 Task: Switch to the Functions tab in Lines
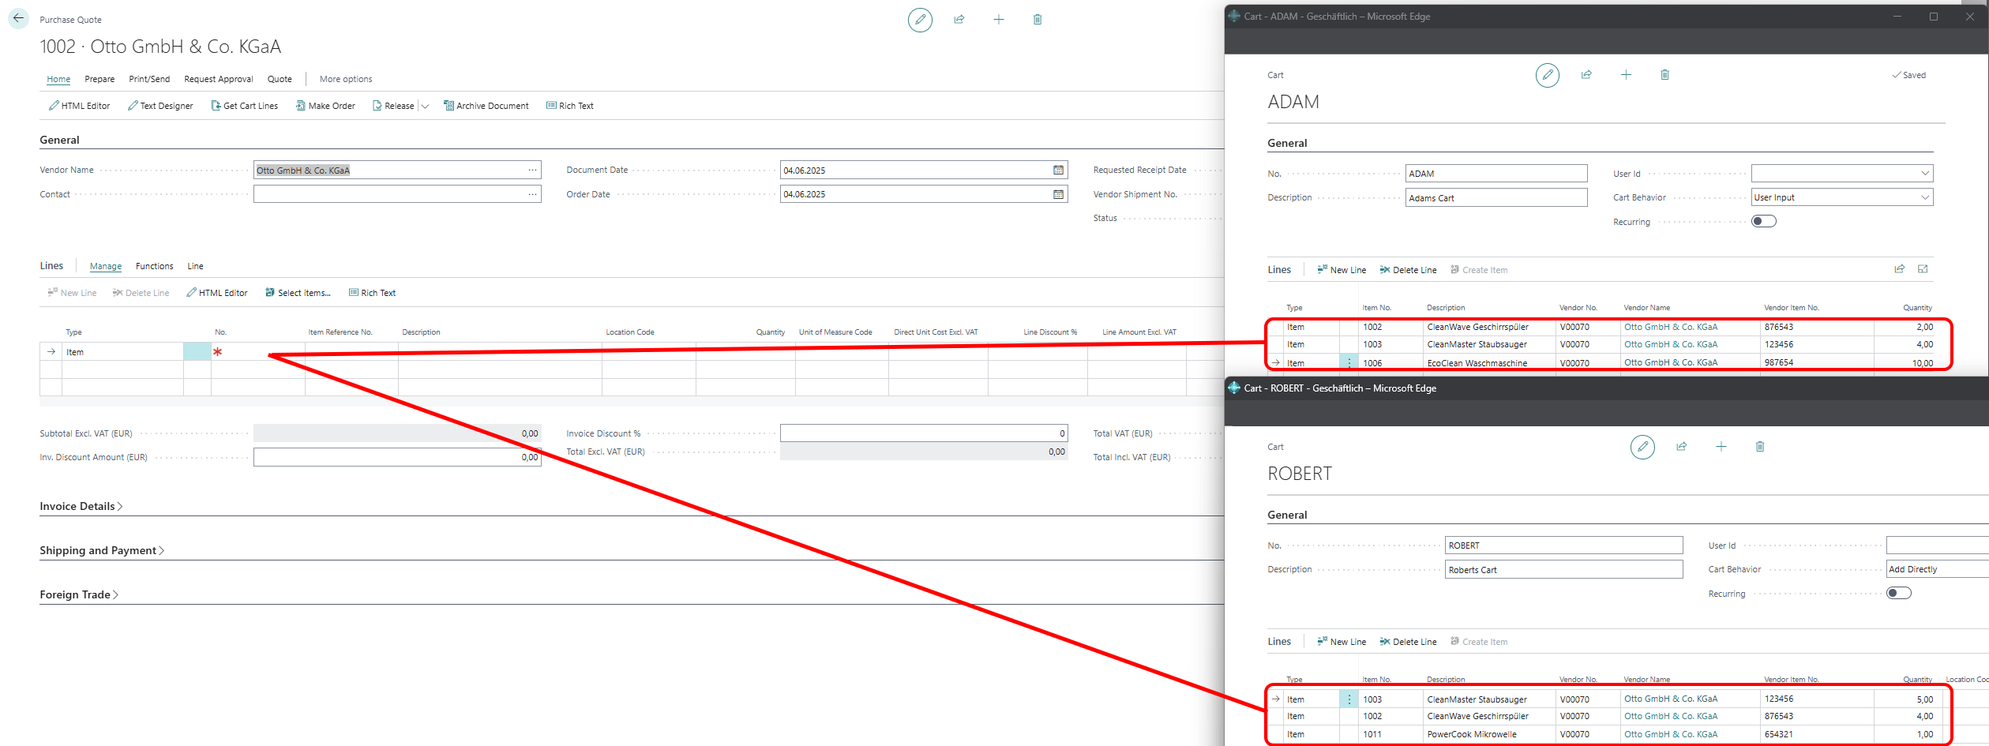click(x=154, y=267)
